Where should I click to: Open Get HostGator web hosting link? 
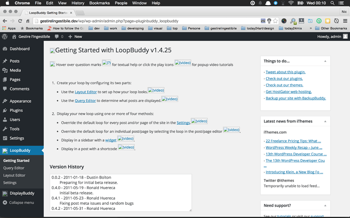(x=289, y=92)
